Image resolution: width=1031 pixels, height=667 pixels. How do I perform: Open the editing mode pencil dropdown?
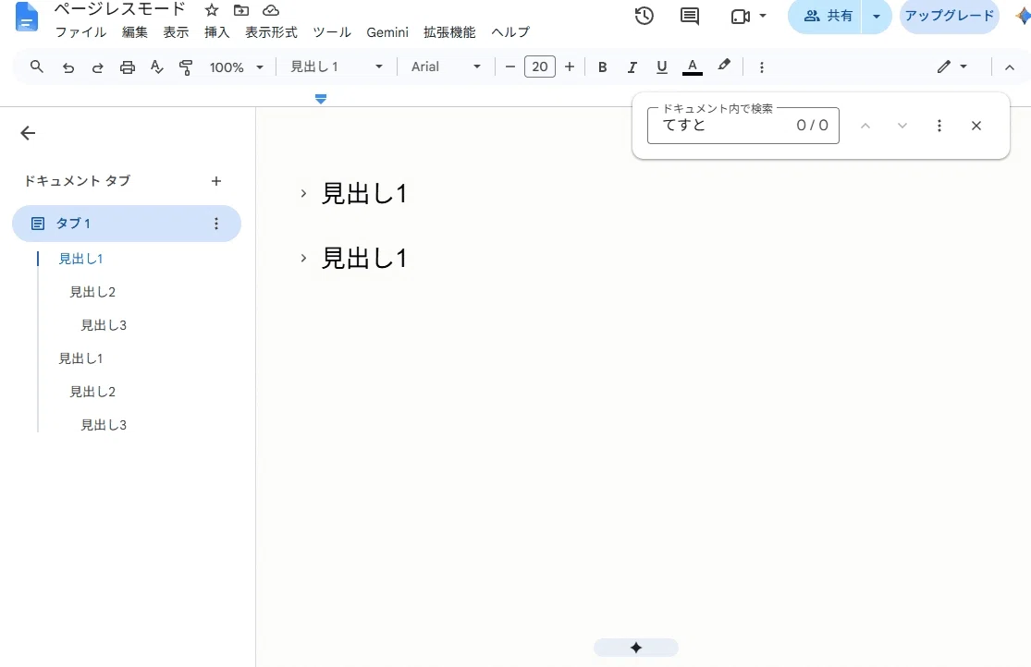click(x=952, y=67)
